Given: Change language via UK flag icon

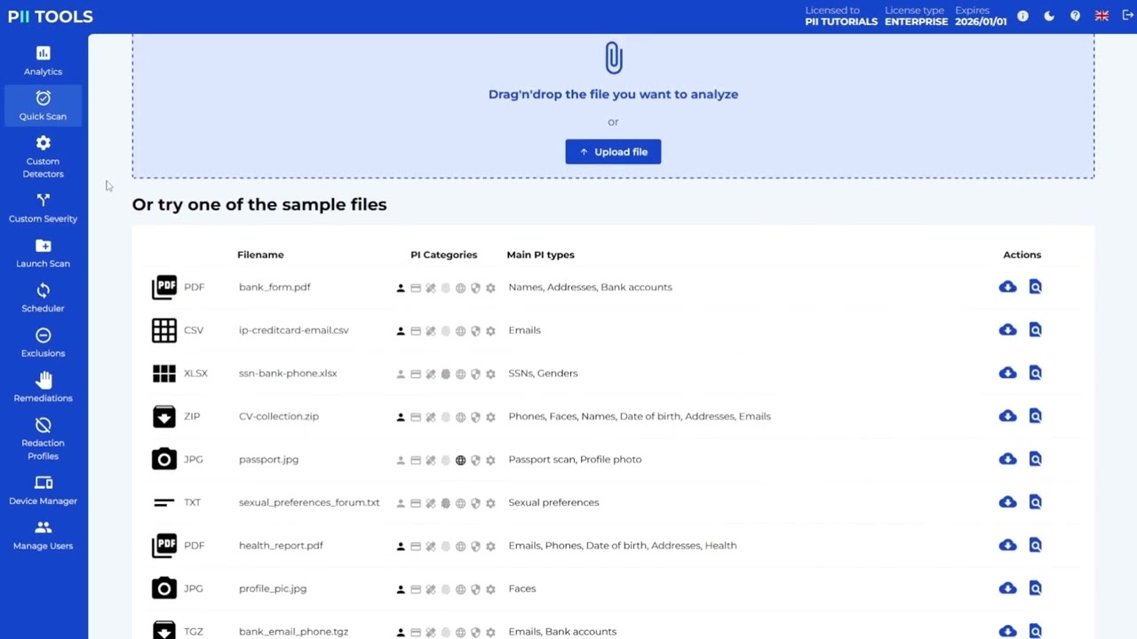Looking at the screenshot, I should click(1101, 16).
